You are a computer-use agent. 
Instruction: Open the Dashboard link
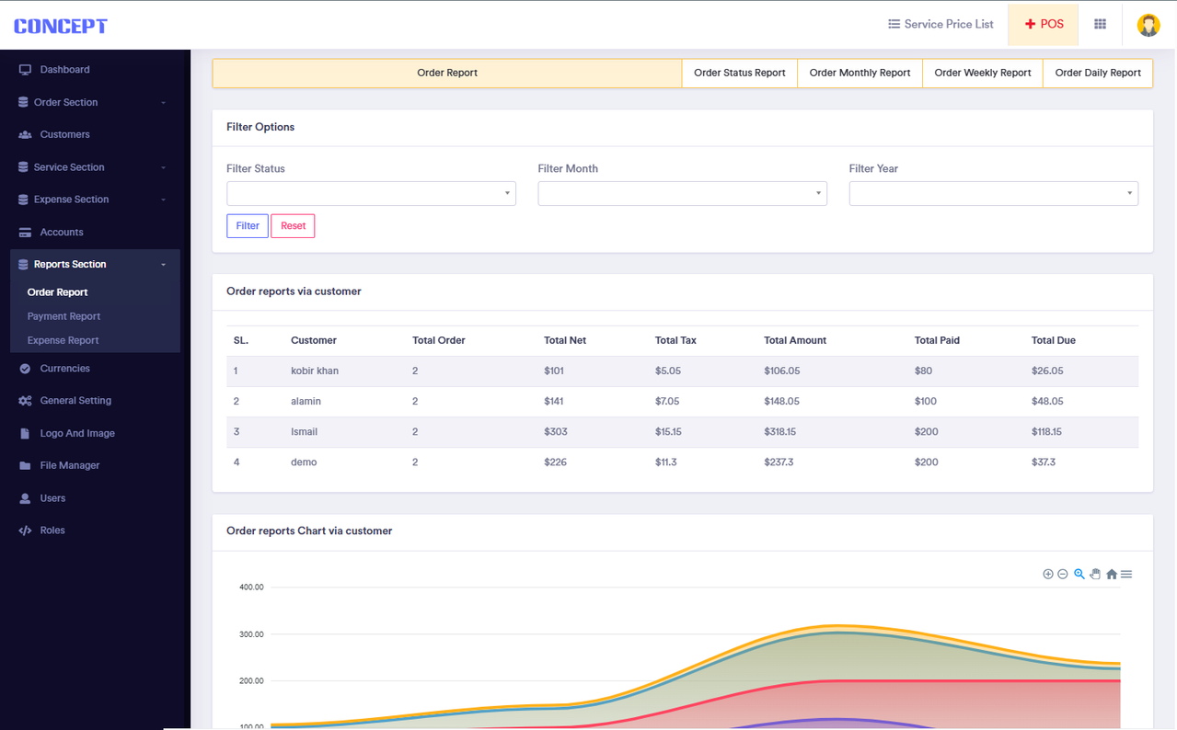pos(64,70)
